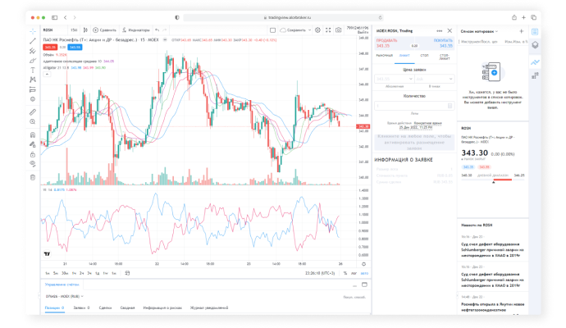
Task: Expand the D76426 MOEX account dropdown
Action: click(x=65, y=296)
